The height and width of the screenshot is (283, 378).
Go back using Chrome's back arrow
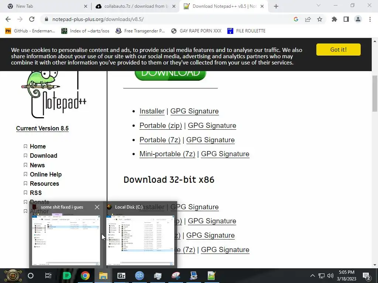pos(8,19)
